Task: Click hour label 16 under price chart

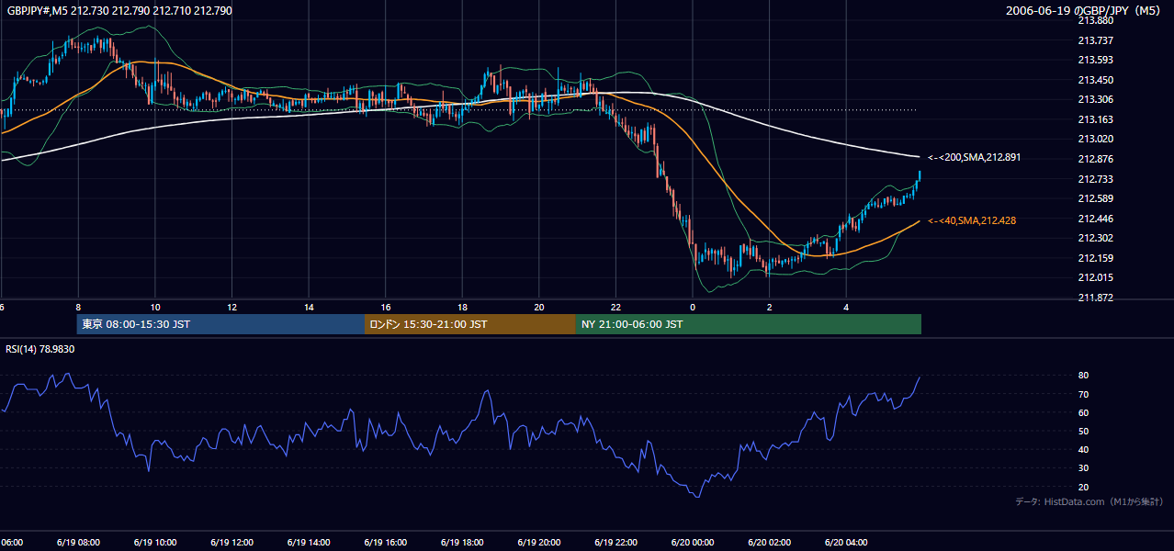Action: pos(386,308)
